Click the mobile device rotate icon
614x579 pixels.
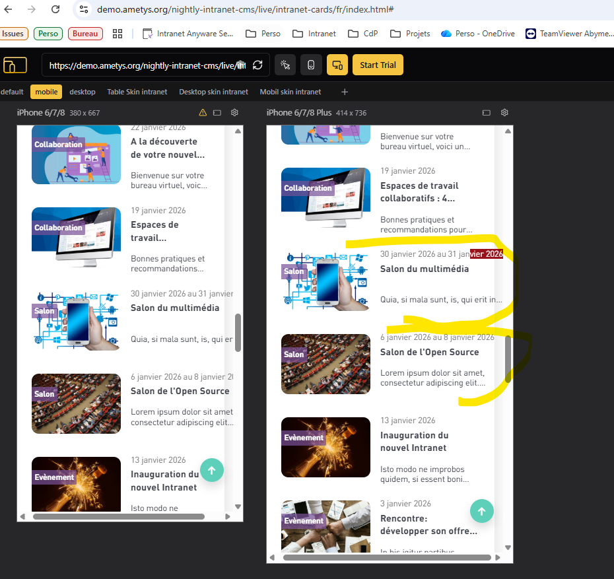311,65
